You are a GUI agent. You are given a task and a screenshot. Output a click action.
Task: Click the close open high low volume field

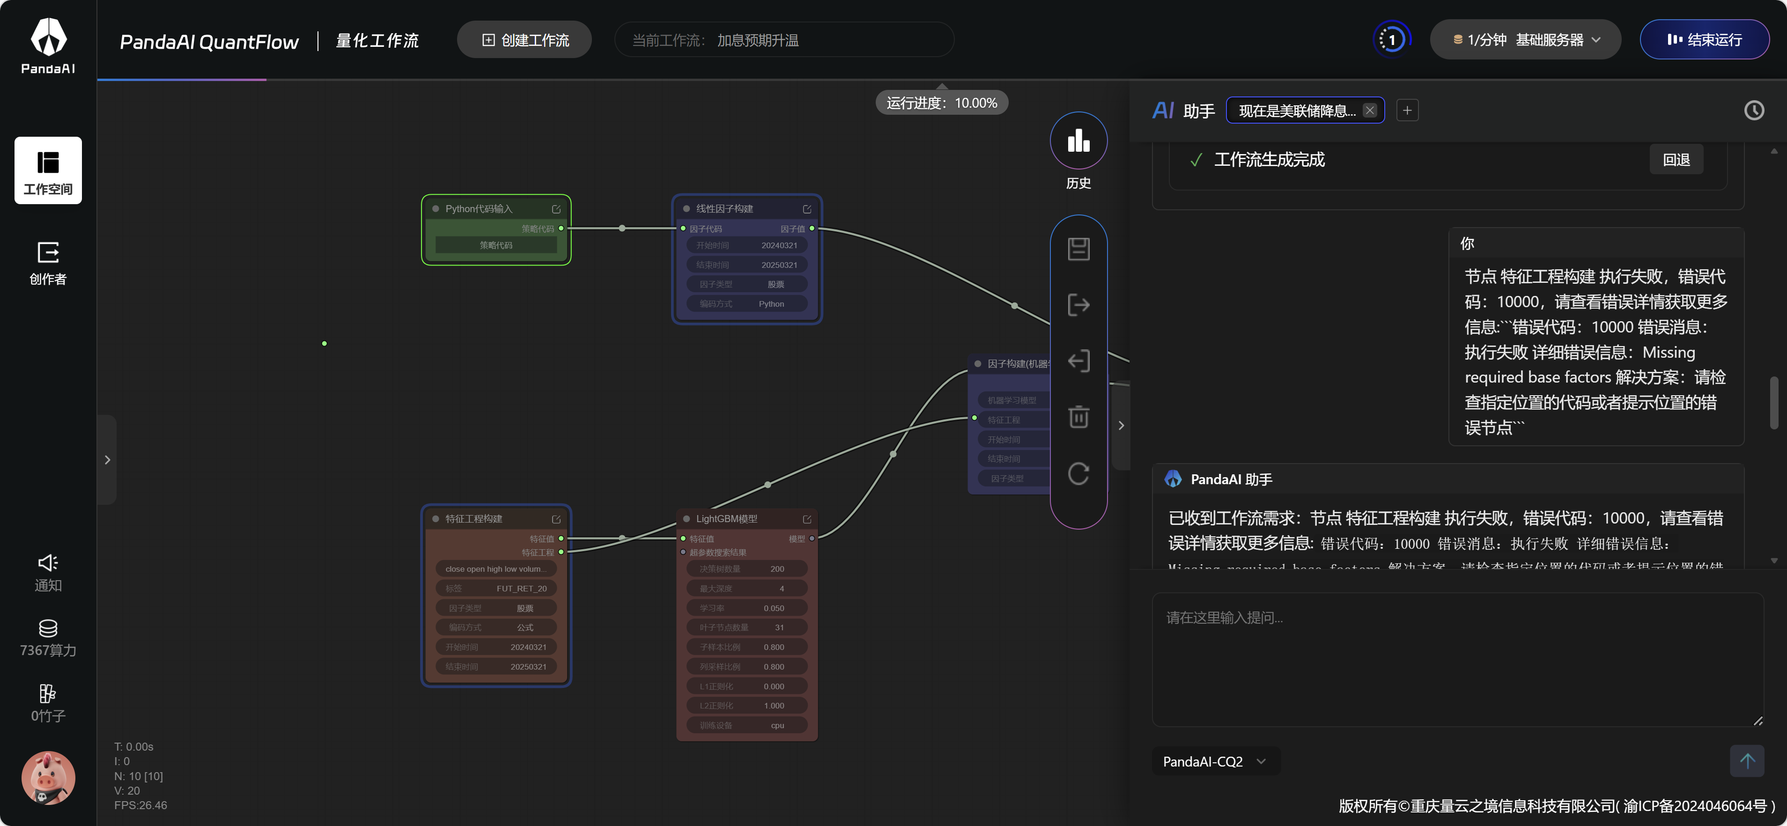pos(496,569)
